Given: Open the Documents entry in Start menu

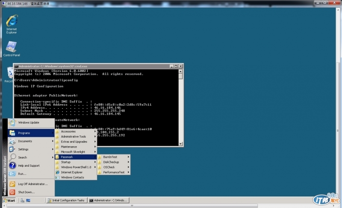Looking at the screenshot, I should [x=31, y=141].
